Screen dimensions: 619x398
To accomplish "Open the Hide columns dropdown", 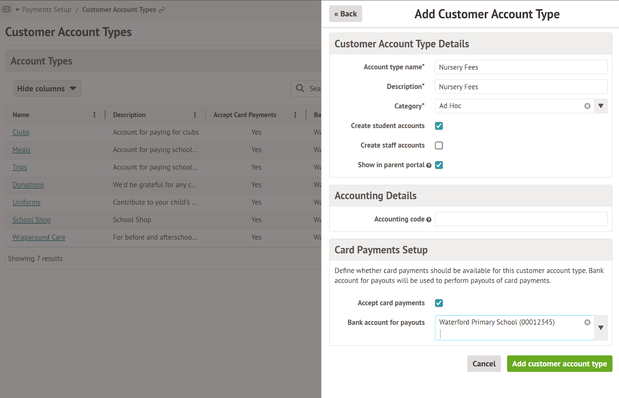I will 47,89.
